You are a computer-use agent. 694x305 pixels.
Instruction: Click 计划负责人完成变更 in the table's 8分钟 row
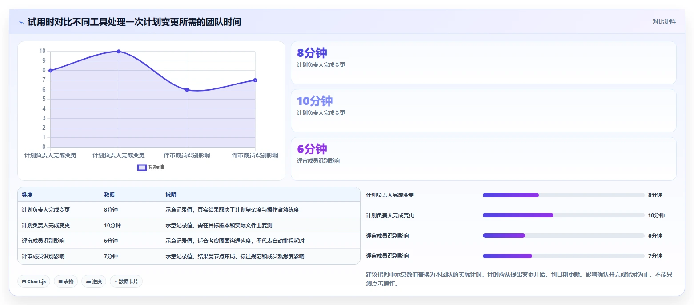46,210
